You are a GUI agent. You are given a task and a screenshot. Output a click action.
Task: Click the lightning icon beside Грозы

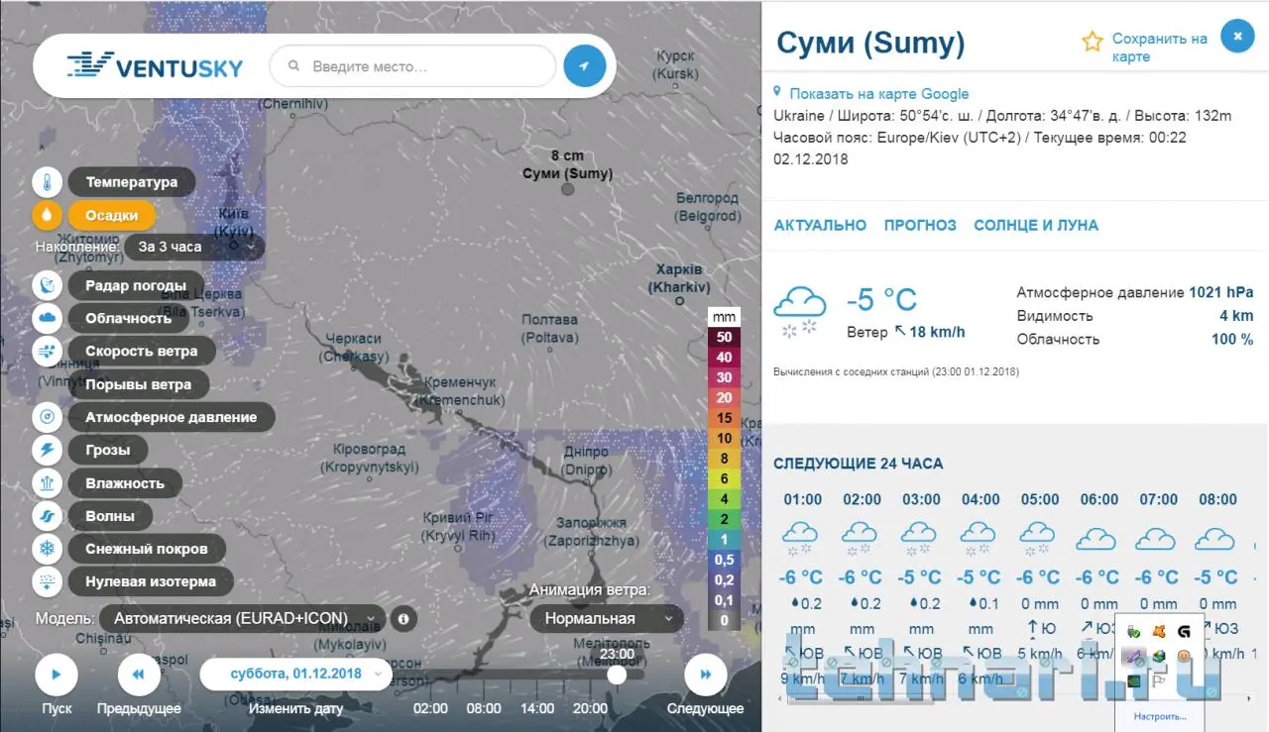coord(48,450)
